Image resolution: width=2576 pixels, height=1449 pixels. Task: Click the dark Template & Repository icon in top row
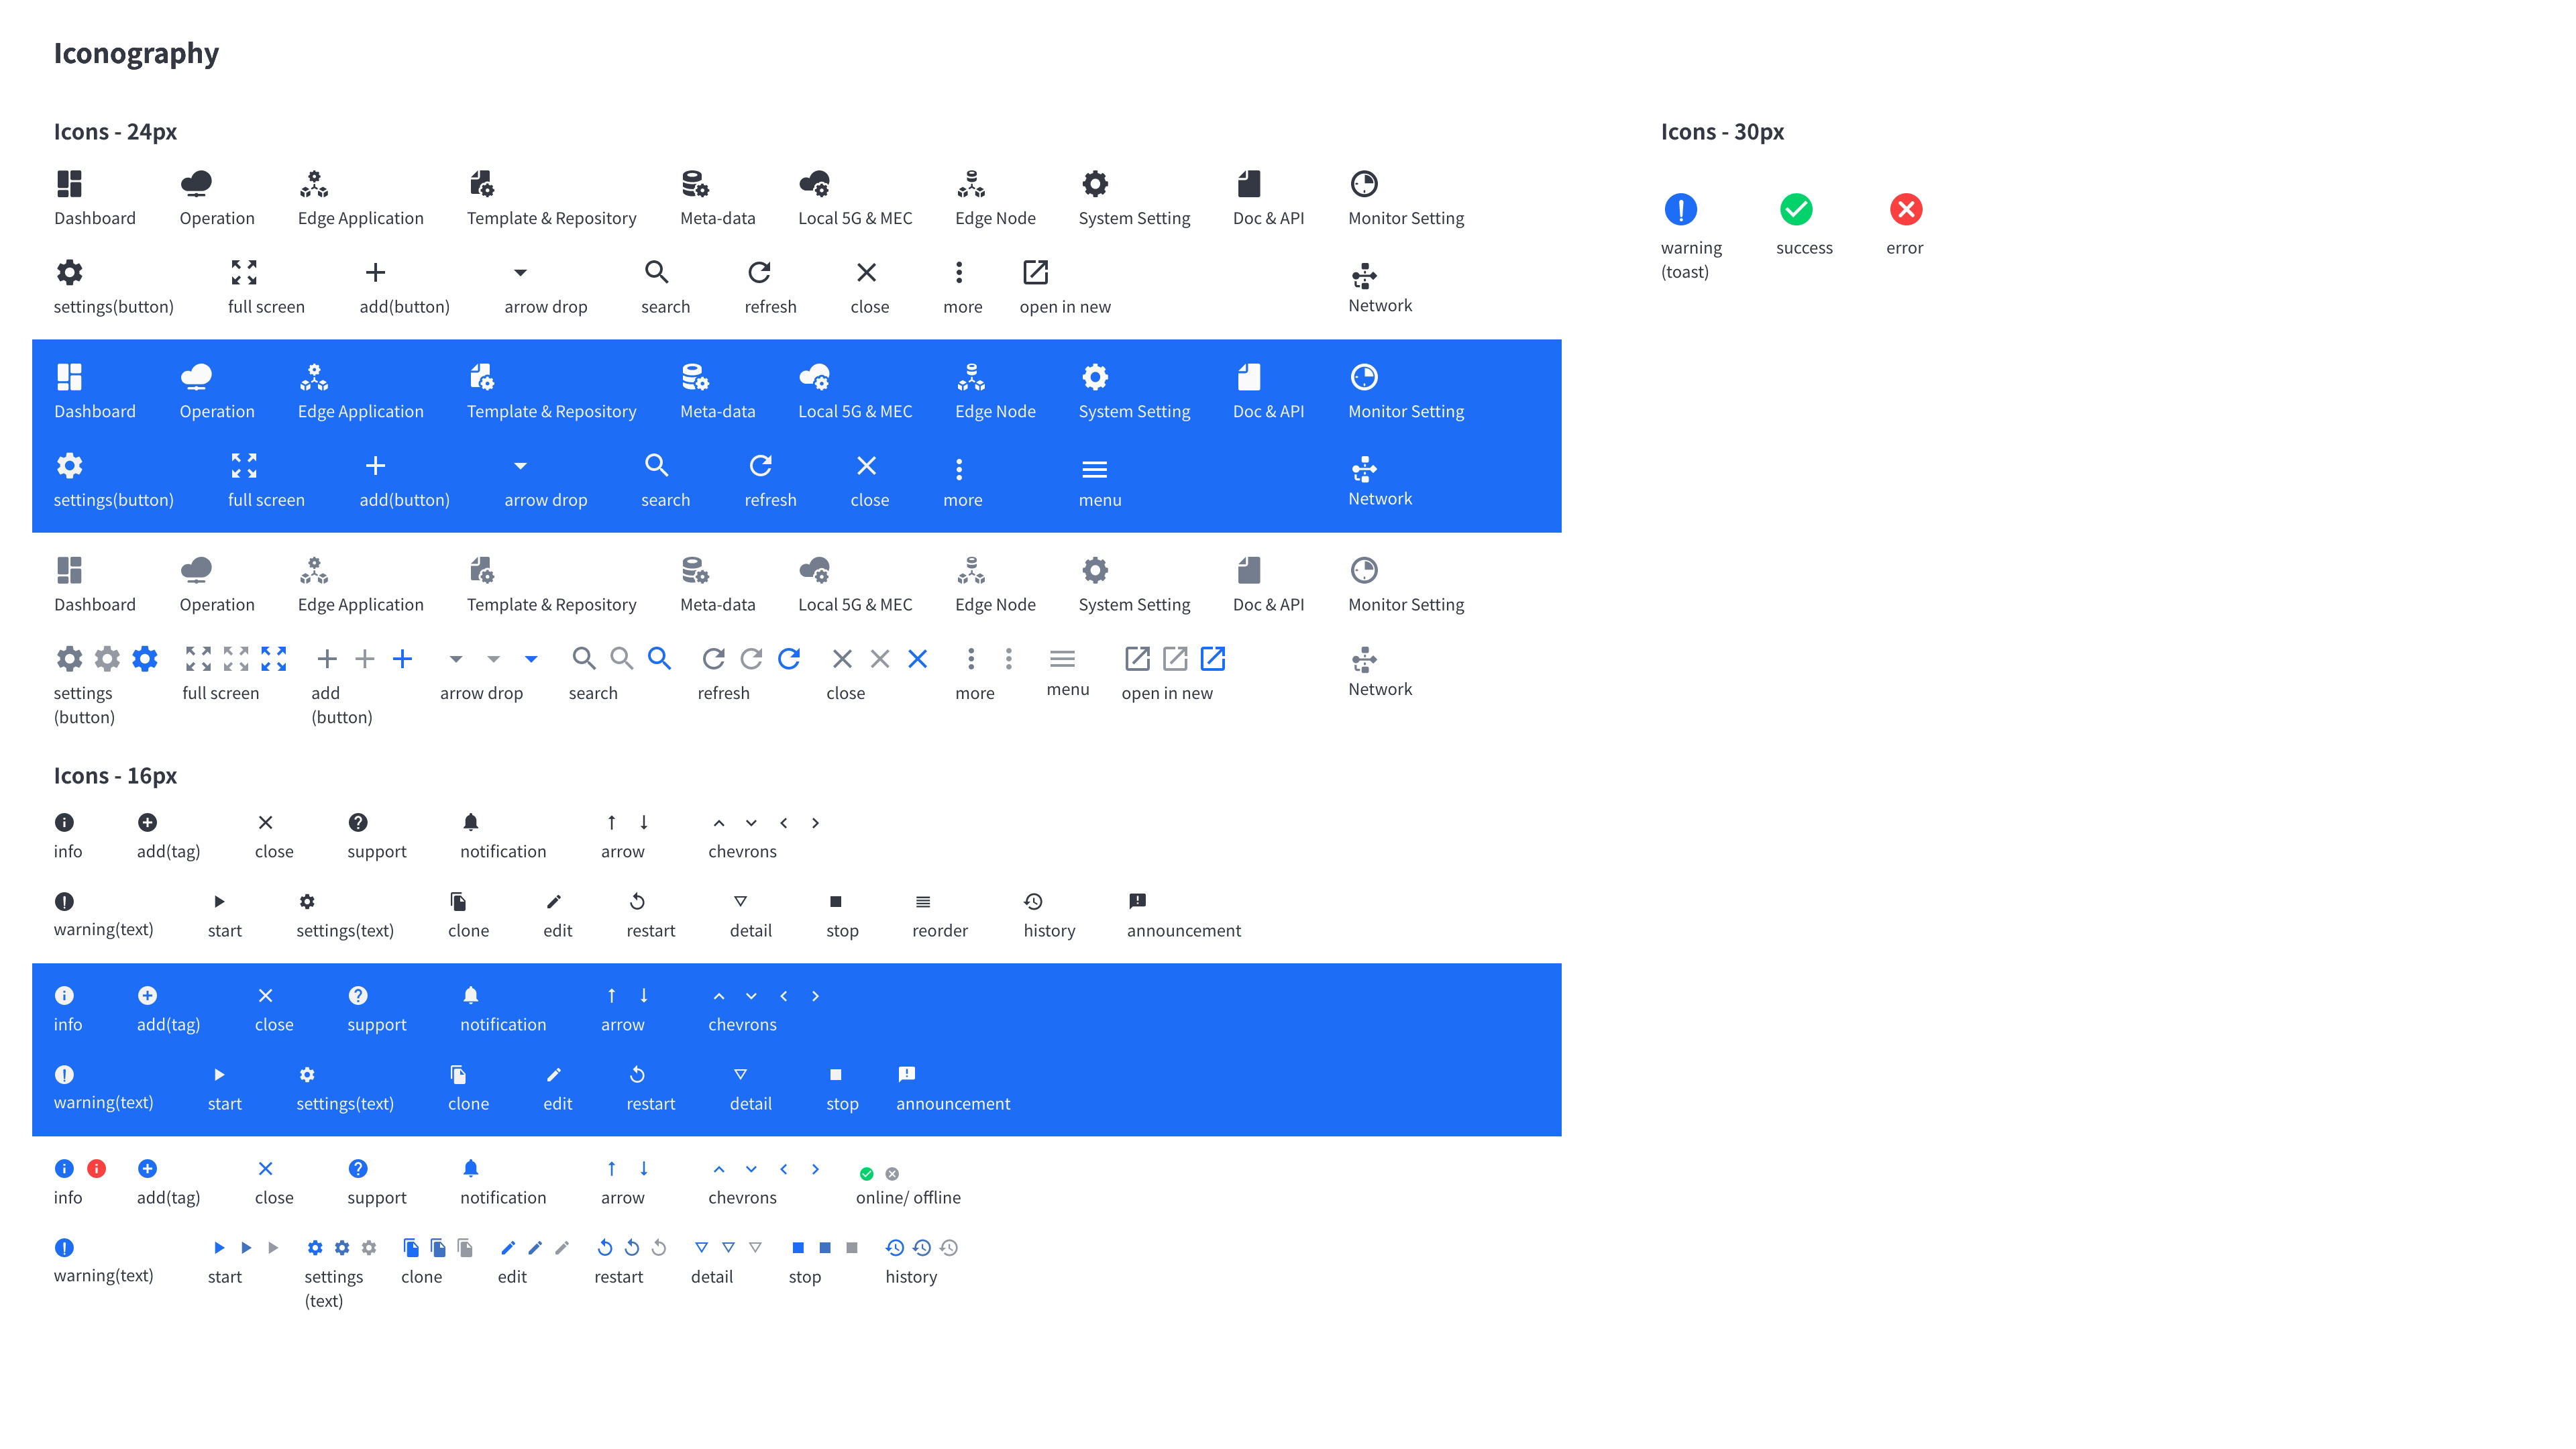coord(482,184)
